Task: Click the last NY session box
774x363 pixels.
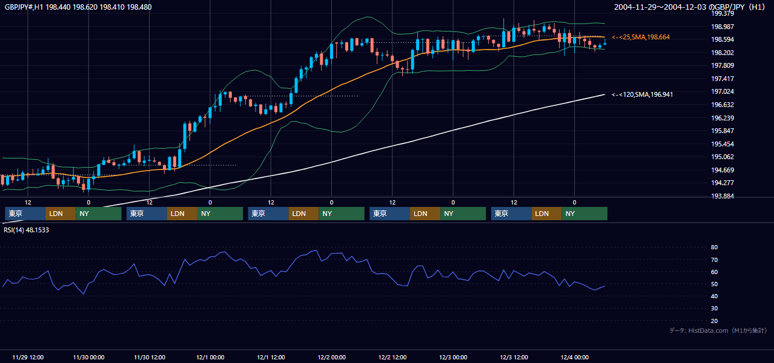Action: (x=584, y=214)
